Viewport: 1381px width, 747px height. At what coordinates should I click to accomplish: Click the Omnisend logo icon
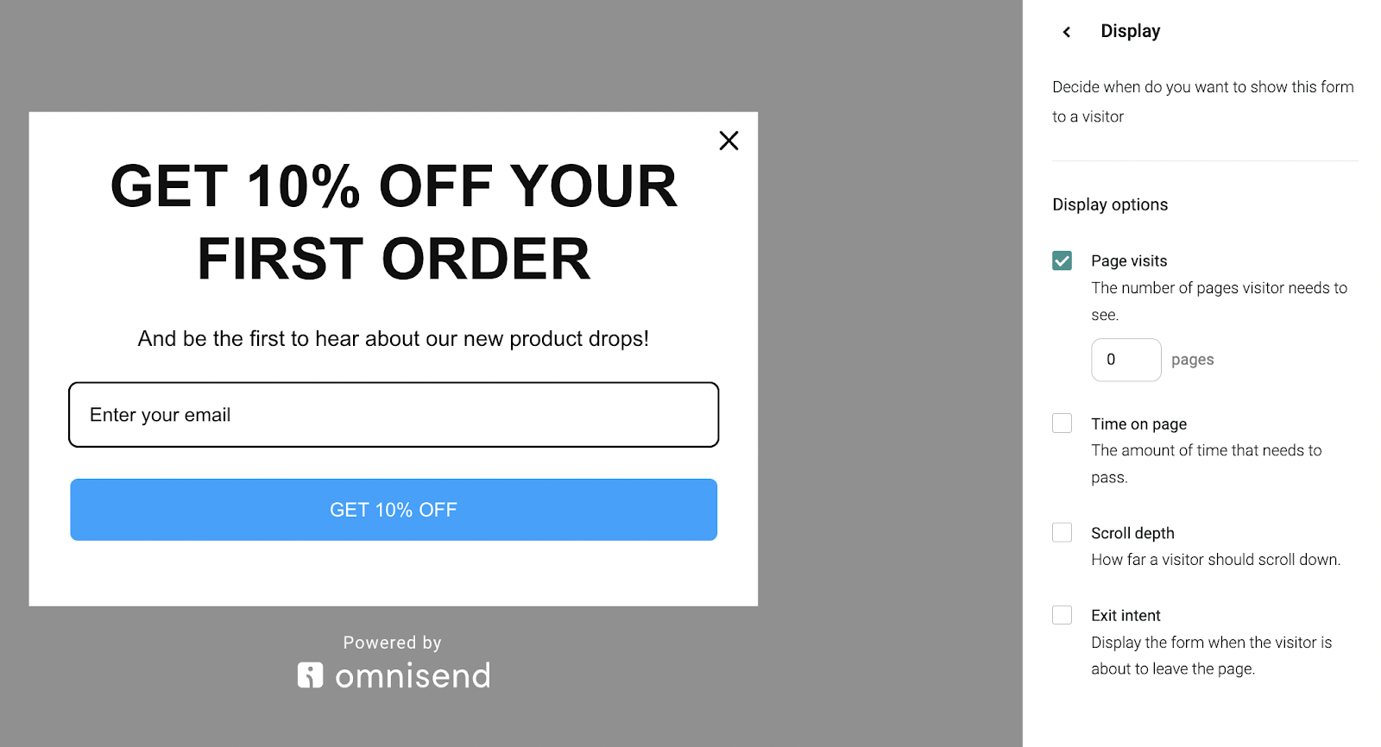[x=310, y=675]
